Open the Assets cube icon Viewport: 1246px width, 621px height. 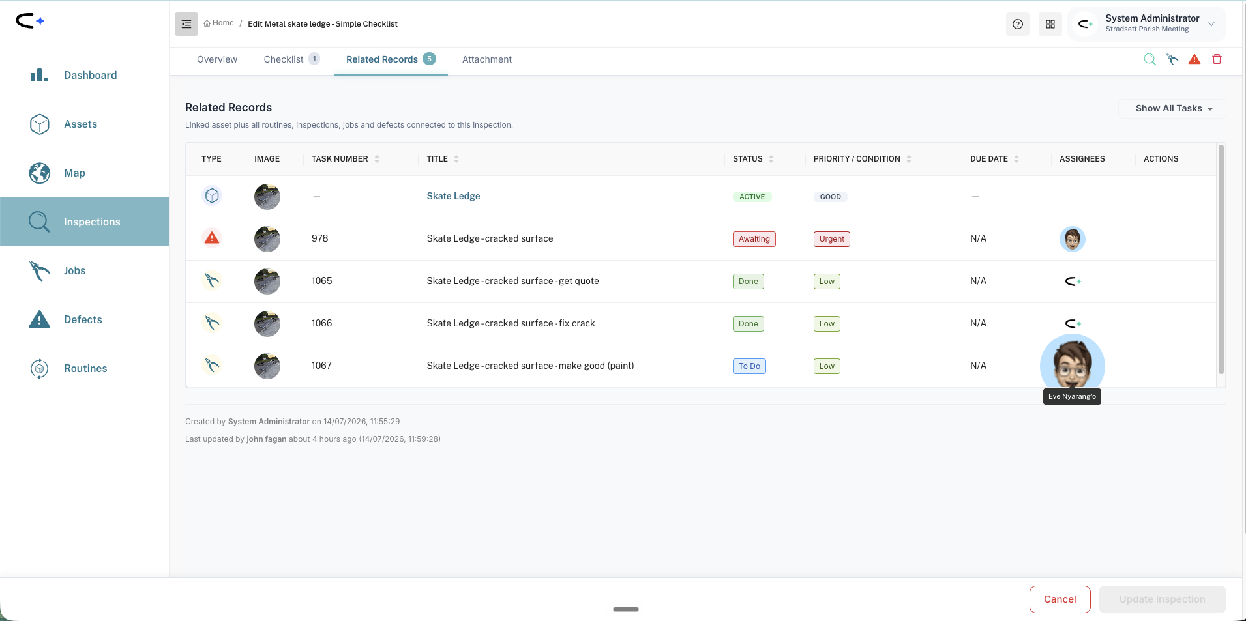(40, 124)
